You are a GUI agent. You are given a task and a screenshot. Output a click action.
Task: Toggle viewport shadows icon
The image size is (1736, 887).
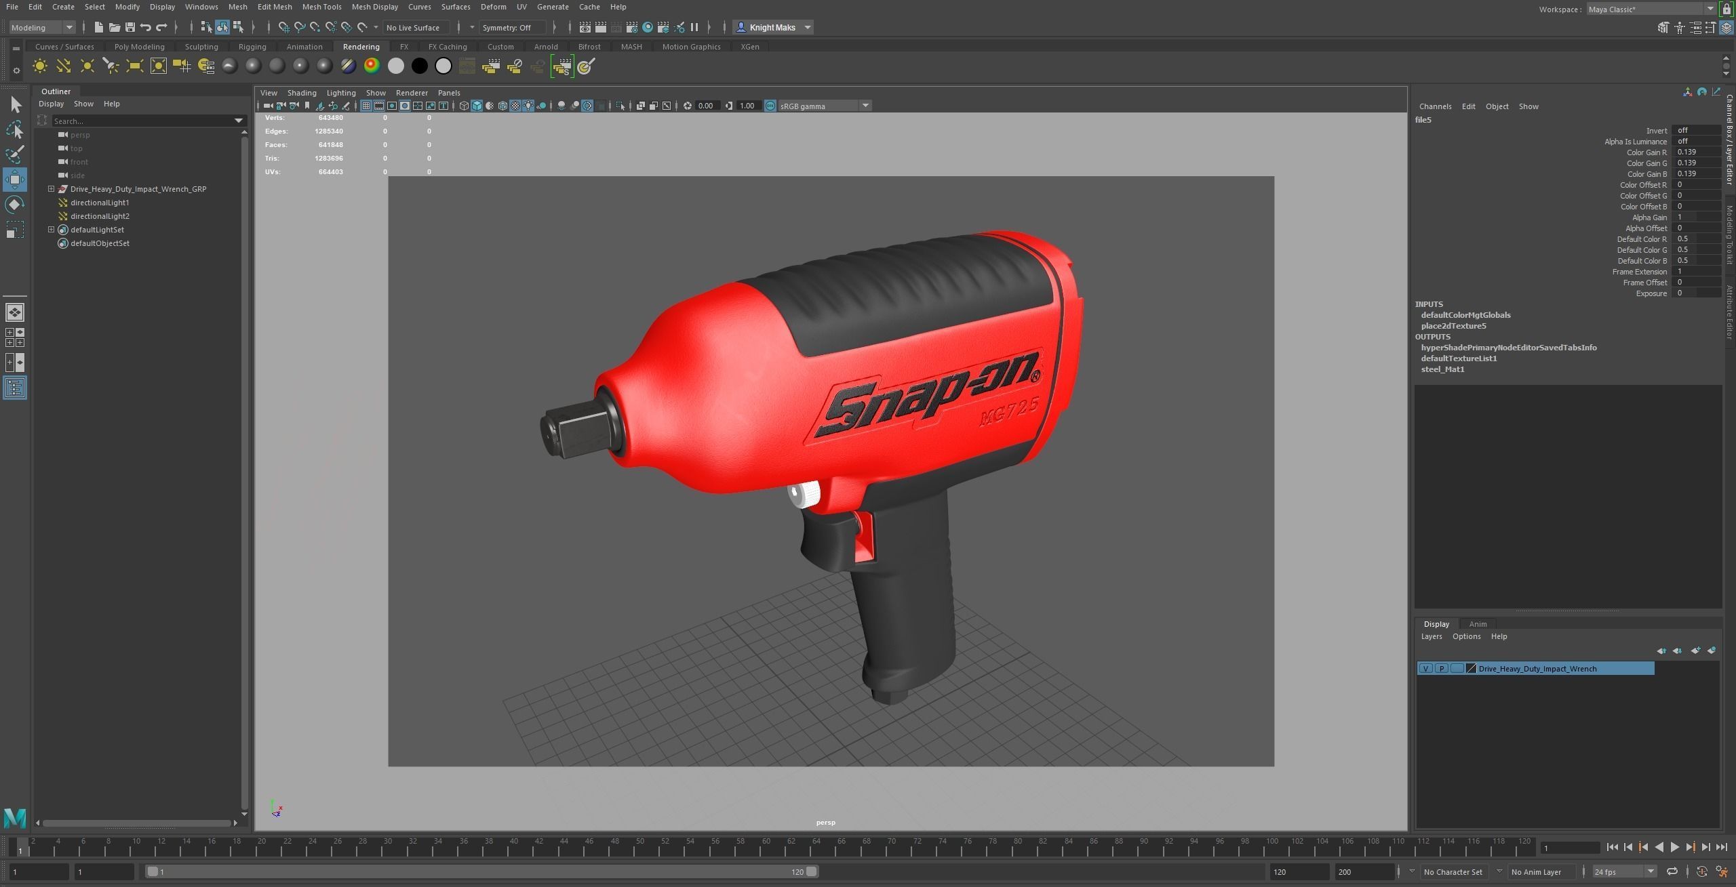pyautogui.click(x=541, y=106)
